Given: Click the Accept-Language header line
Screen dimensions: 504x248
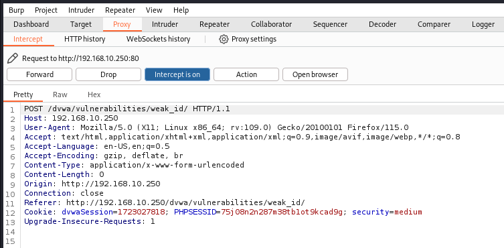Looking at the screenshot, I should tap(97, 146).
